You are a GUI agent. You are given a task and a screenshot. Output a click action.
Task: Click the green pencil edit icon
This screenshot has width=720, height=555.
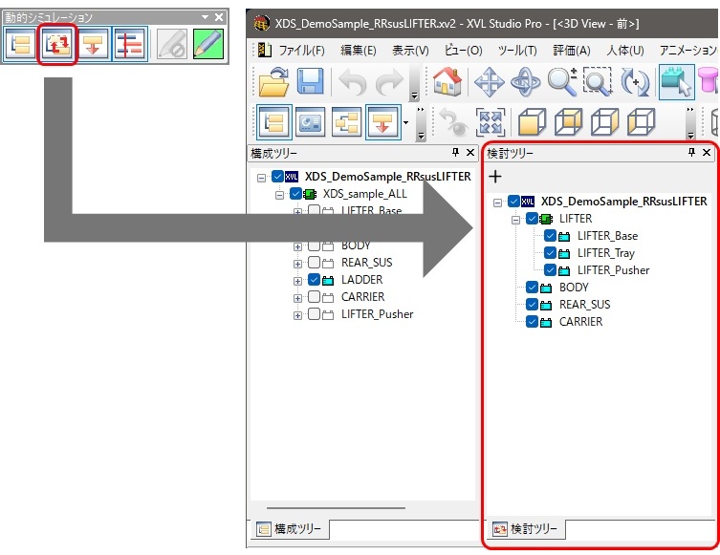[207, 45]
